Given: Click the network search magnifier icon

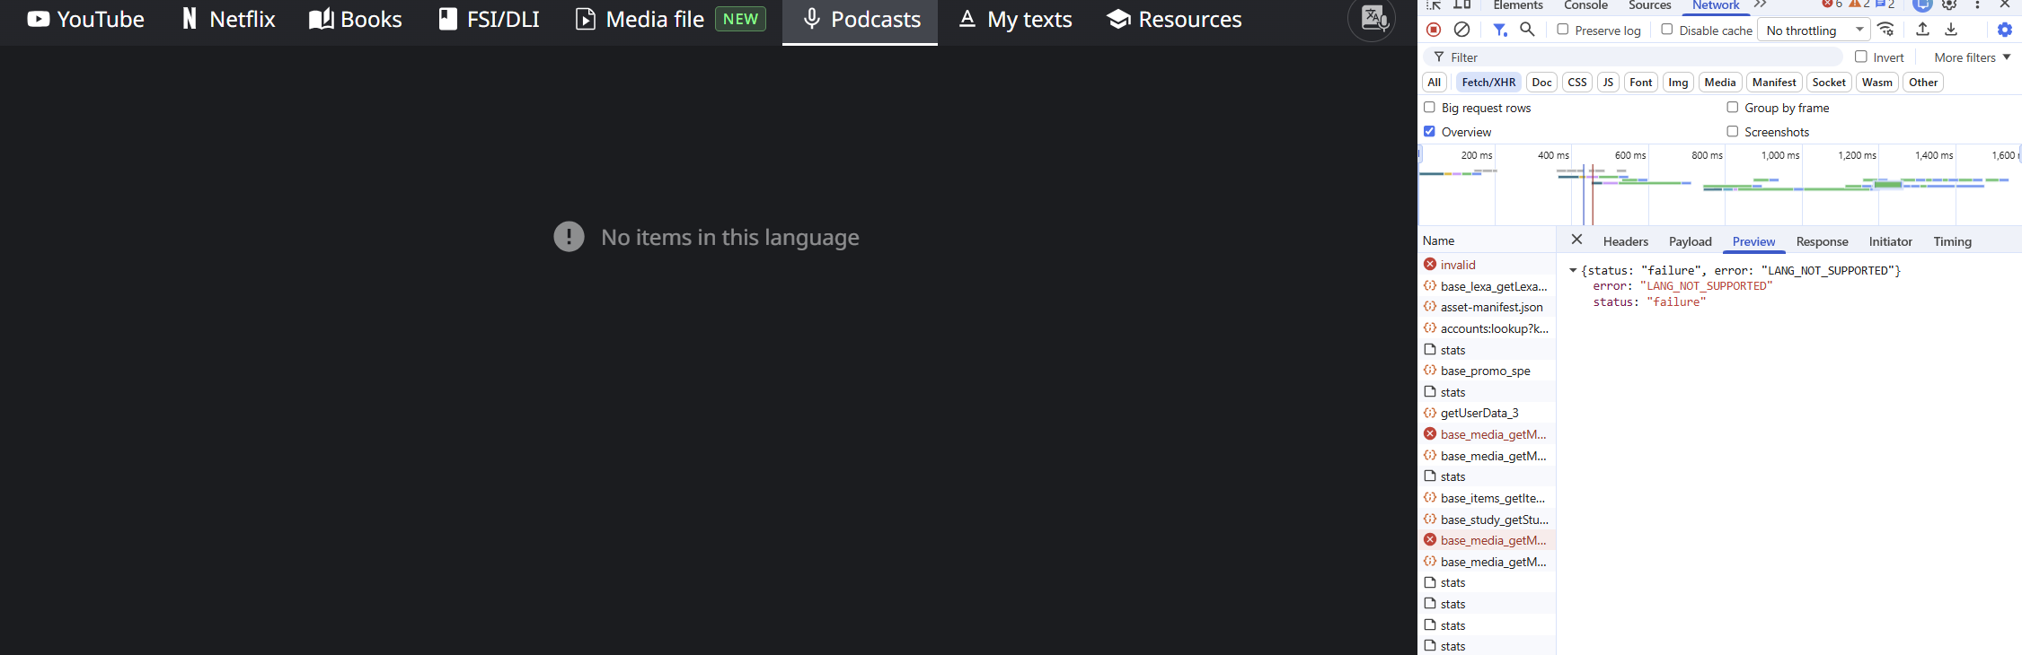Looking at the screenshot, I should click(1527, 30).
